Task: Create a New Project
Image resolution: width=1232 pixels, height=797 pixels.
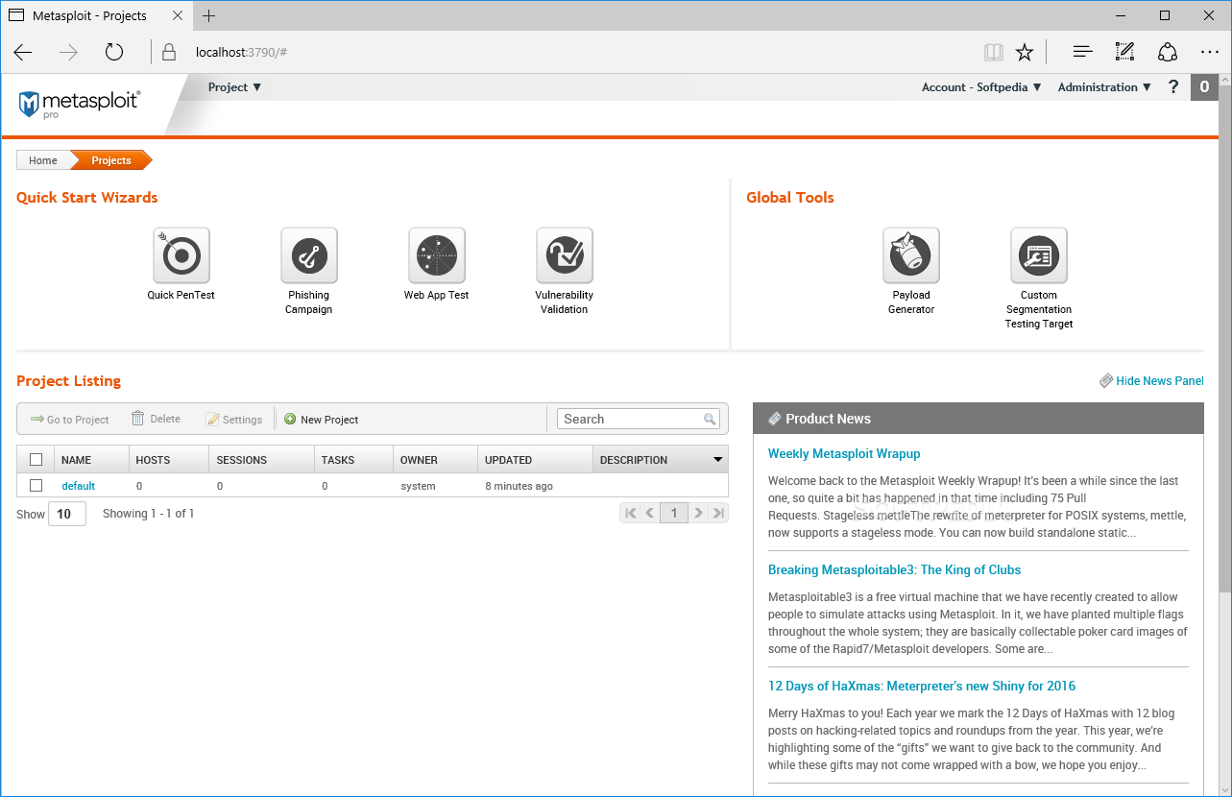Action: (322, 420)
